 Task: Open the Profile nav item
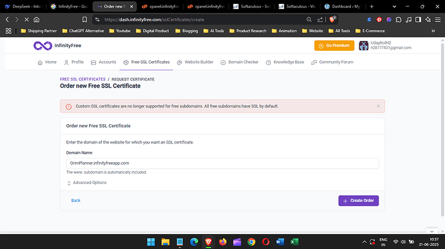tap(74, 62)
